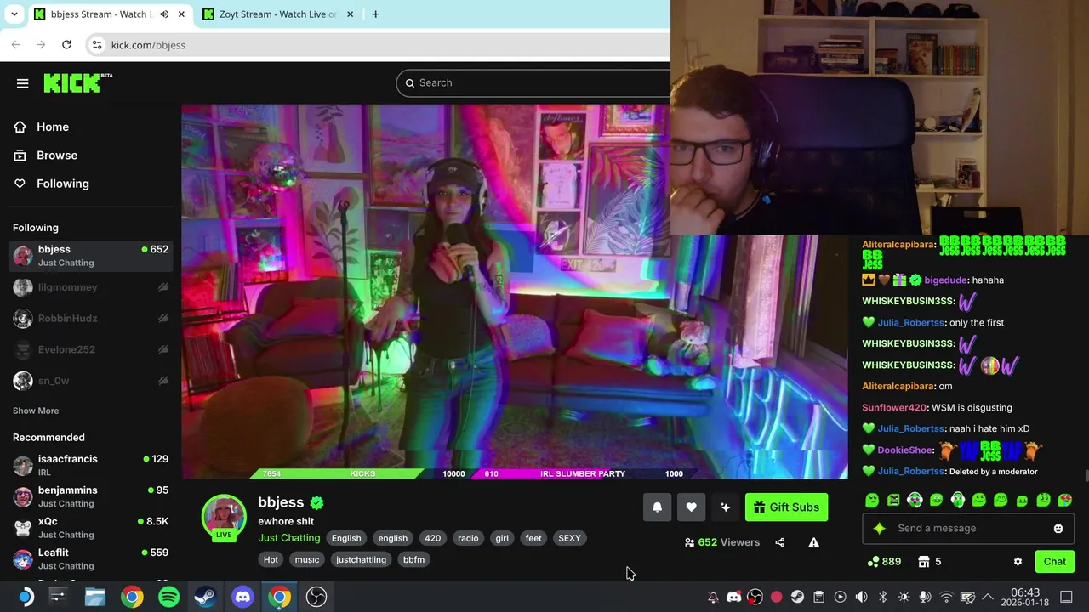Open isaacfrancis recommended channel

point(90,465)
